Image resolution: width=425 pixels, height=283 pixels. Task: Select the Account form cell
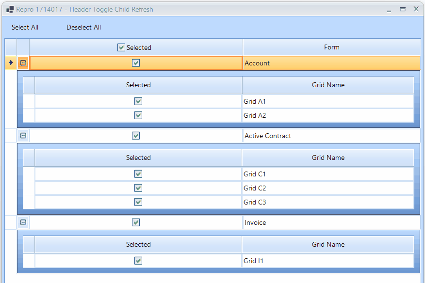tap(331, 63)
